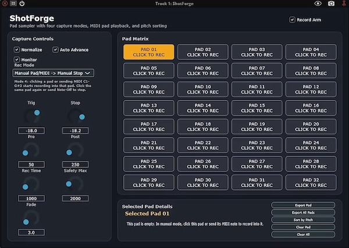Take a snapshot with the camera icon
The height and width of the screenshot is (248, 349).
(x=331, y=3)
